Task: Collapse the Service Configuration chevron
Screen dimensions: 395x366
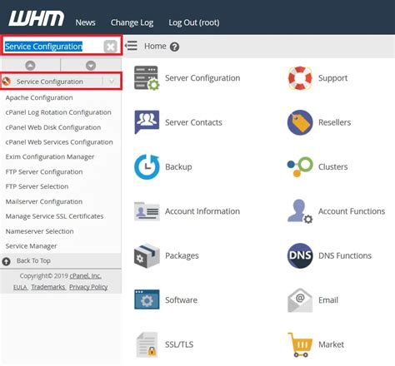Action: click(112, 82)
